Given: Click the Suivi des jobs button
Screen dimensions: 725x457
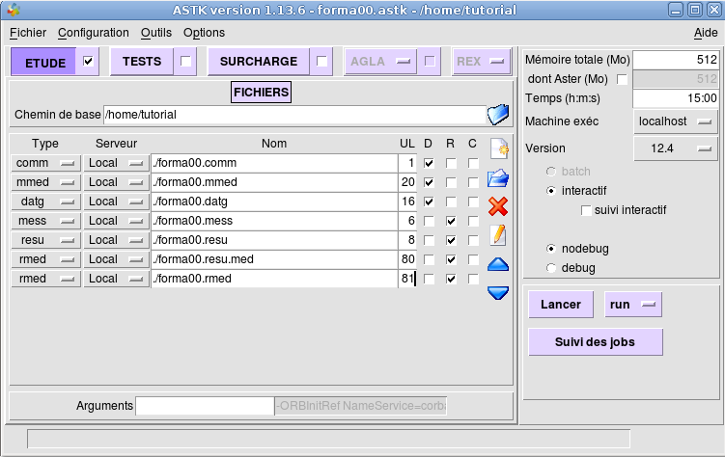Looking at the screenshot, I should click(x=596, y=341).
